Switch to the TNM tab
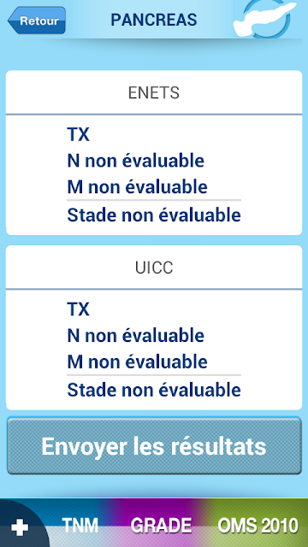 tap(80, 526)
